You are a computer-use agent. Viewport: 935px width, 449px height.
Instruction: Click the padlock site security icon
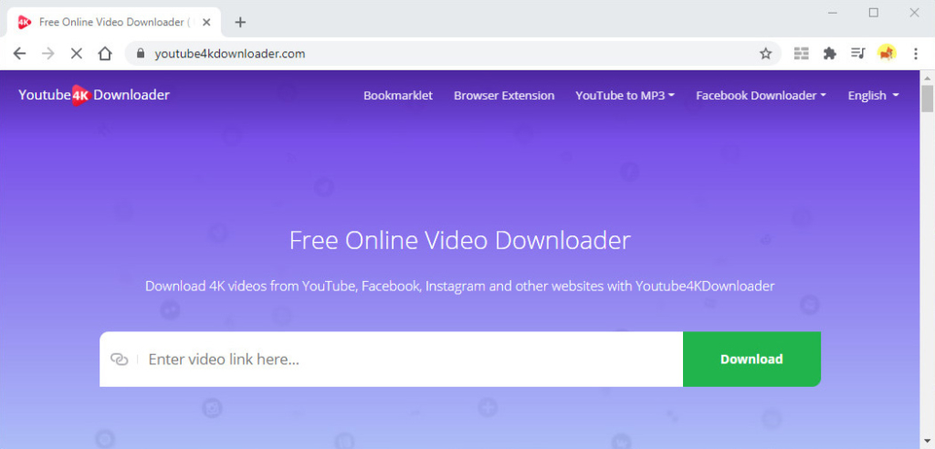[x=141, y=54]
